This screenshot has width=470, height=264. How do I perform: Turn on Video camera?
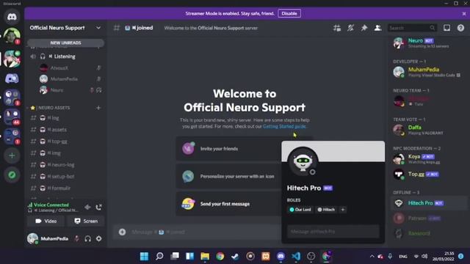(46, 221)
